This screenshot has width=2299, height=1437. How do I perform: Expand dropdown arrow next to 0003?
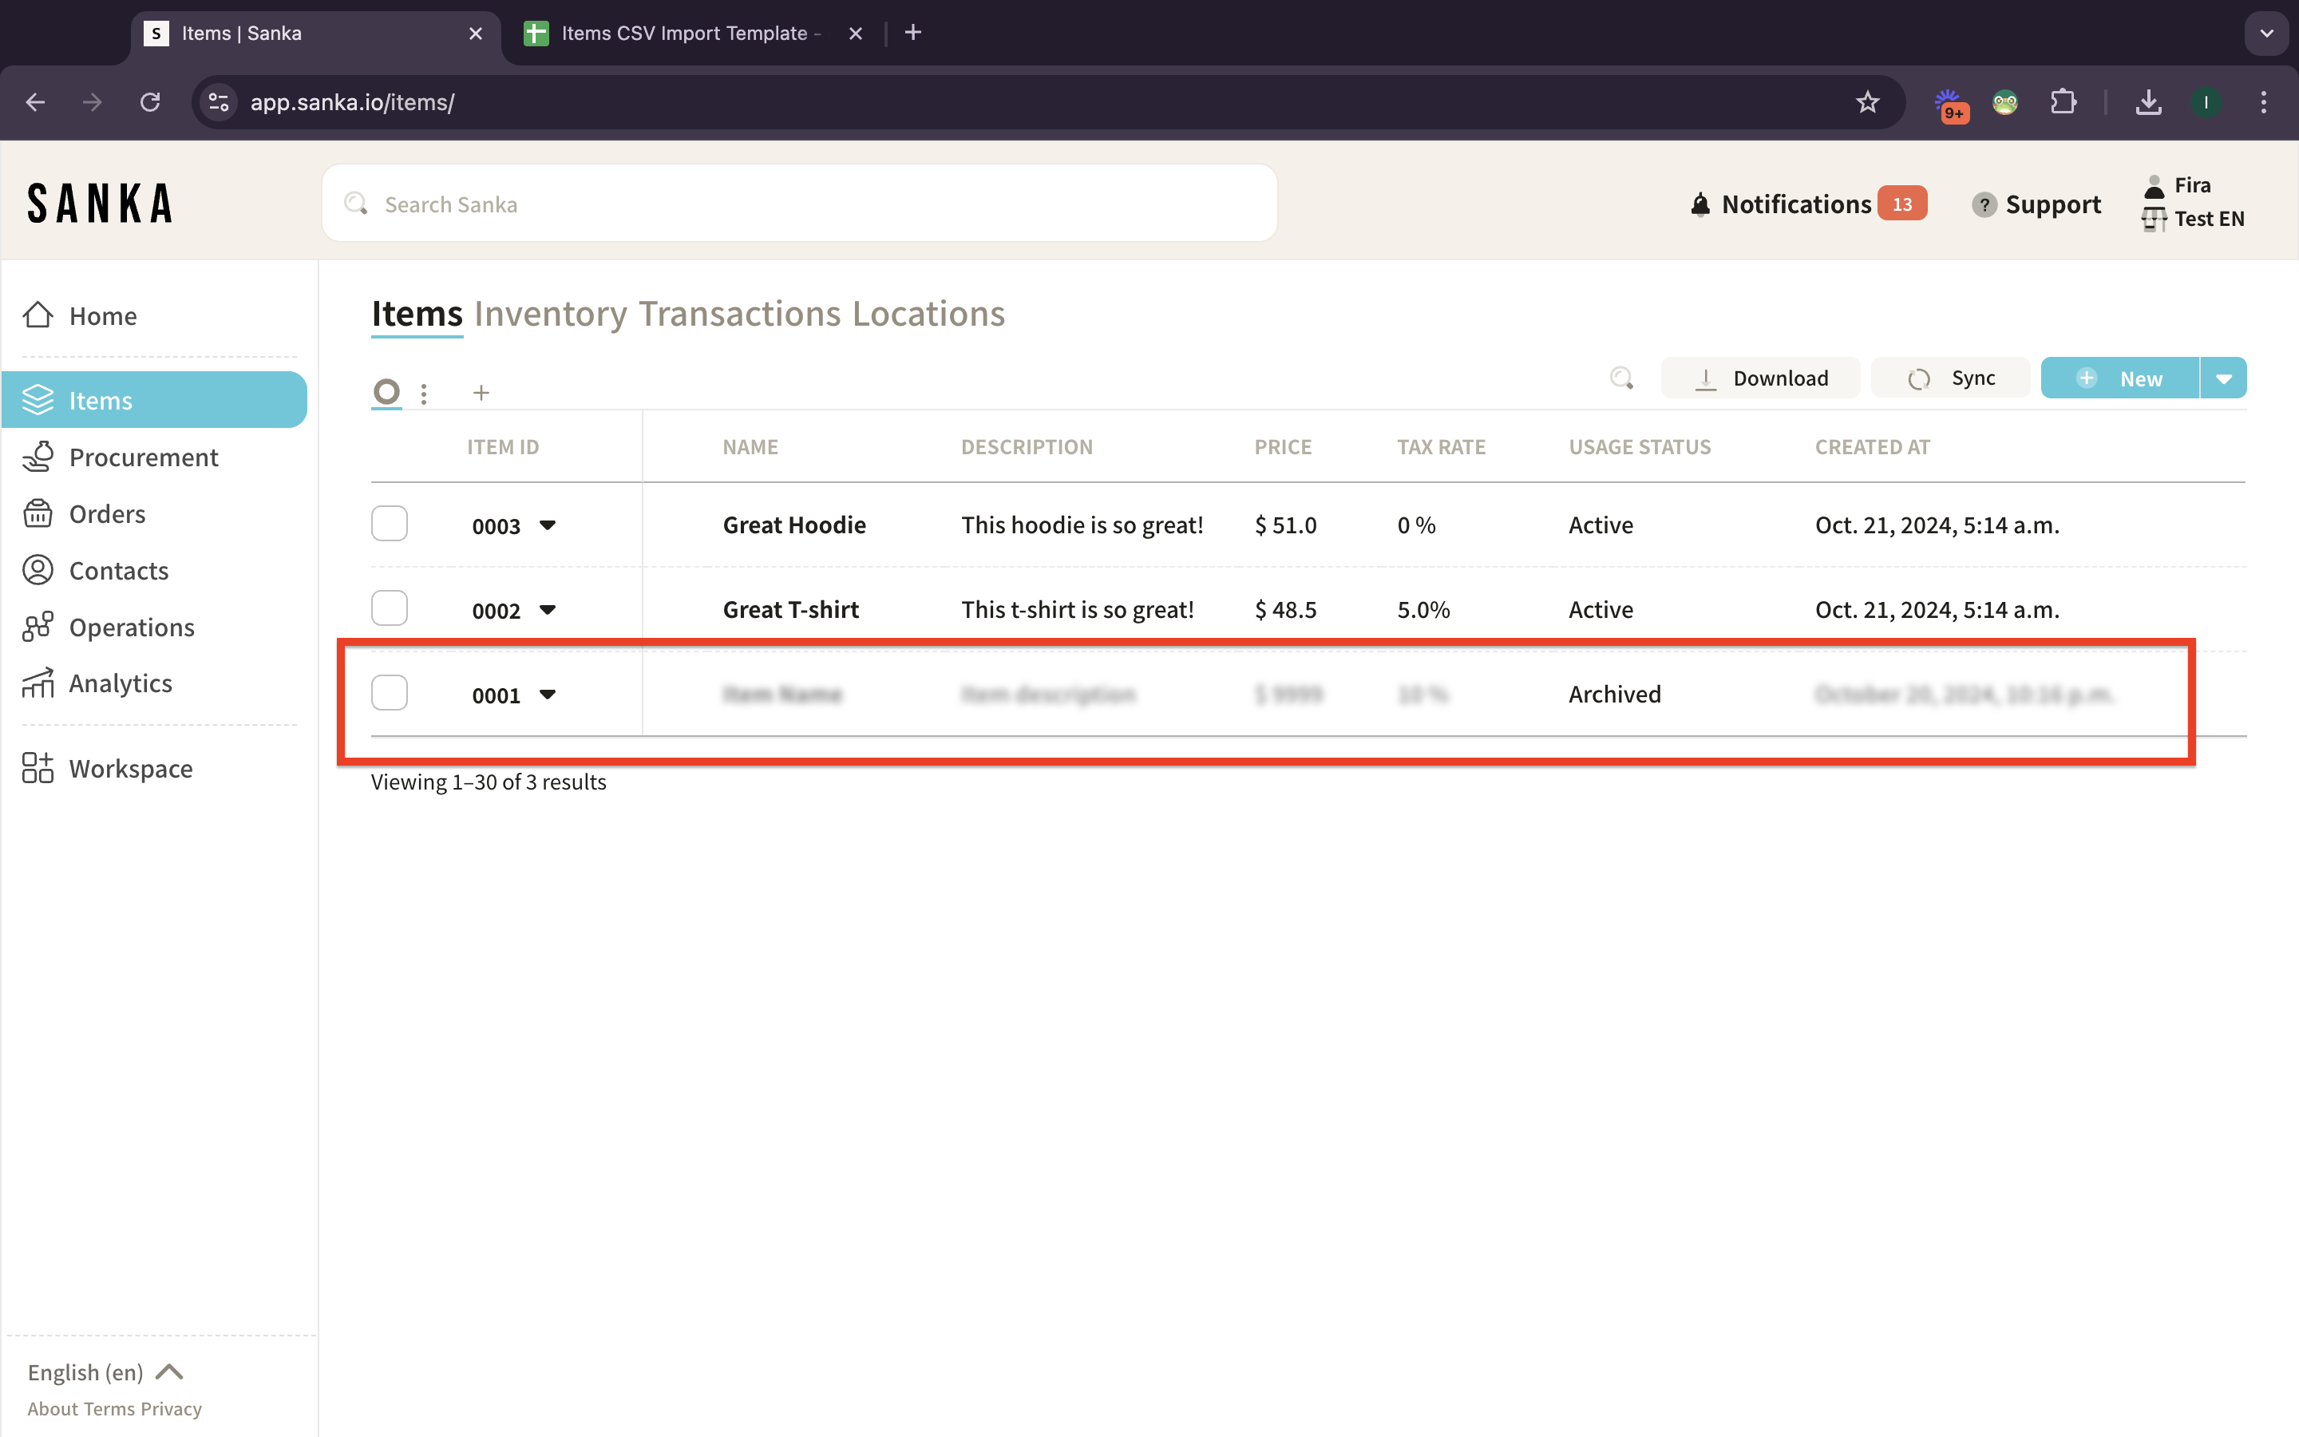[547, 525]
